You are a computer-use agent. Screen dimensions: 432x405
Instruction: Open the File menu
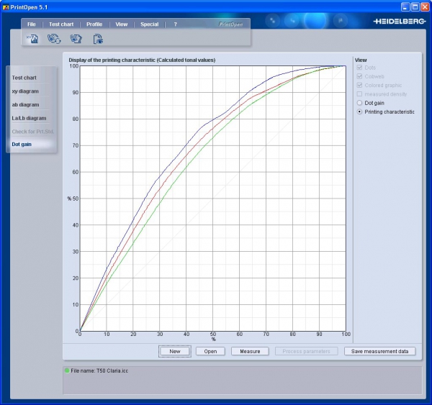[32, 24]
